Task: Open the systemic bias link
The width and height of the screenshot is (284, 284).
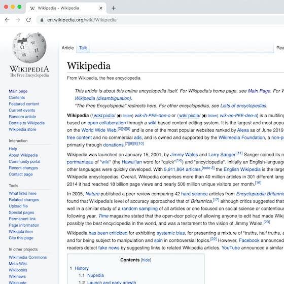Action: 170,233
